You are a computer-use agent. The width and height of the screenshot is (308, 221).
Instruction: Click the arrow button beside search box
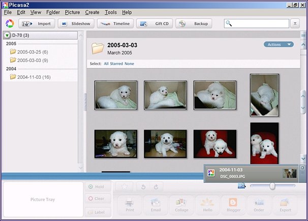click(x=295, y=24)
